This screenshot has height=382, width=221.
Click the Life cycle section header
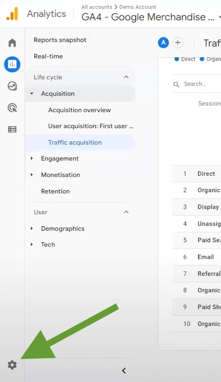(48, 77)
